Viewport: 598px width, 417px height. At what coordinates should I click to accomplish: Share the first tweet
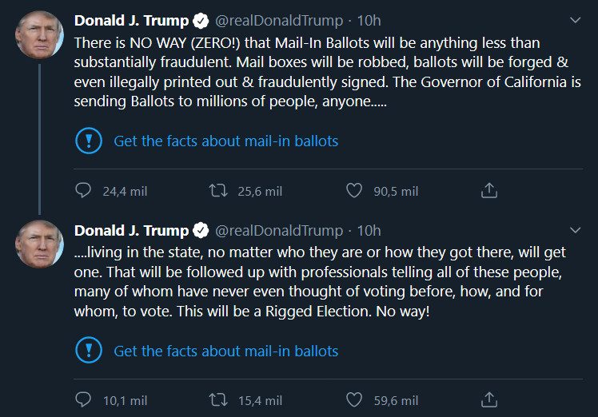489,191
